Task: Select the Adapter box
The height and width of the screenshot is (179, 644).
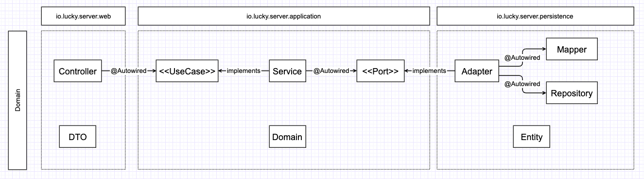Action: click(477, 71)
